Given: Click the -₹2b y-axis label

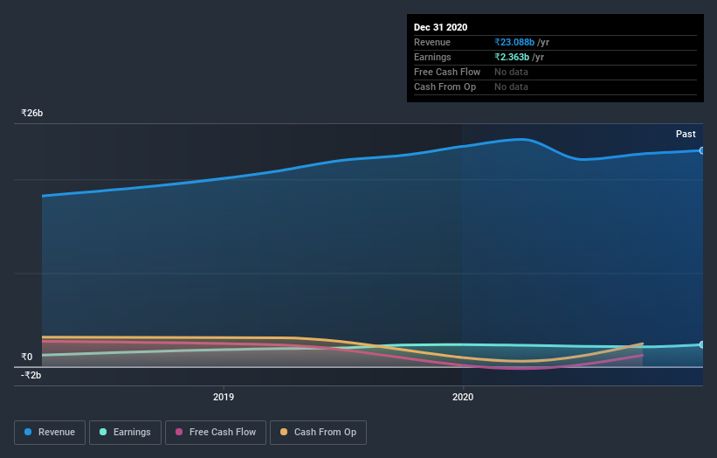Looking at the screenshot, I should [x=31, y=375].
